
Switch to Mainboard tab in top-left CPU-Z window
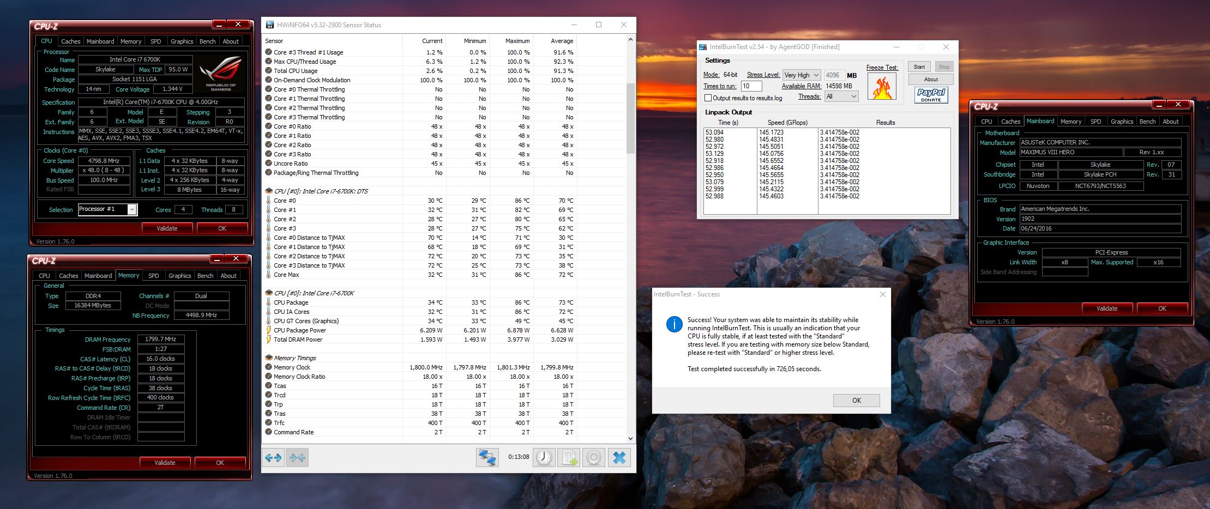click(100, 41)
